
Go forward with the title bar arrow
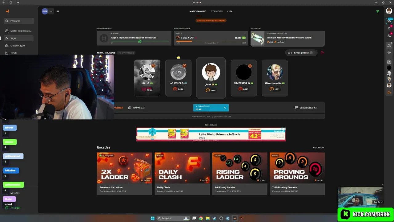tap(18, 2)
